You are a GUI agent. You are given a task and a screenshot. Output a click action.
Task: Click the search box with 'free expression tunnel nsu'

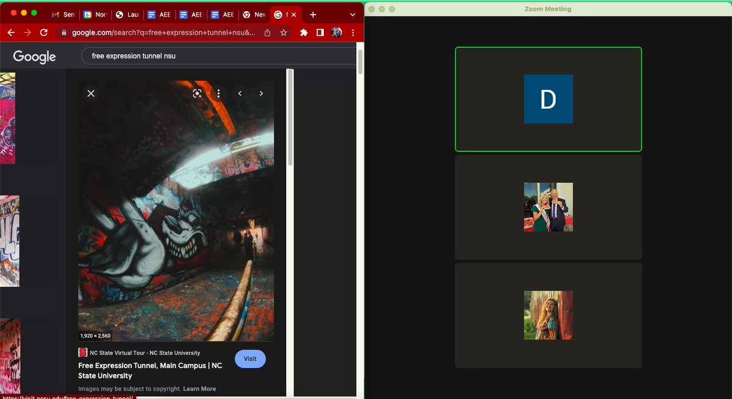point(218,56)
